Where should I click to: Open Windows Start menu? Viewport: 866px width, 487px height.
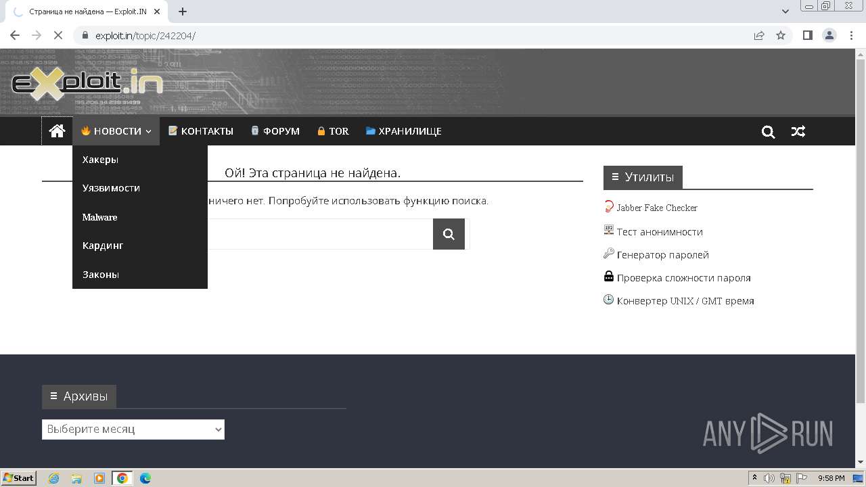coord(19,478)
